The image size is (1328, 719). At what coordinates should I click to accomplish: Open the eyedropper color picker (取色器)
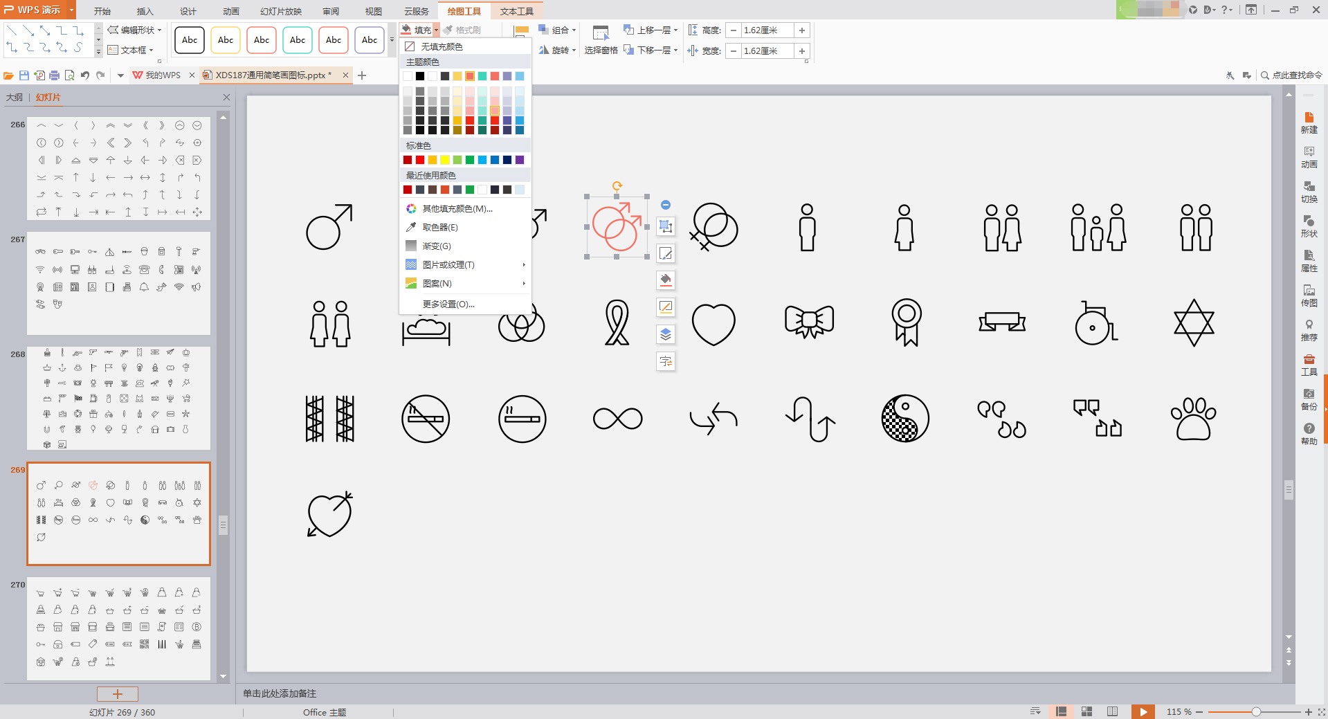pos(439,227)
